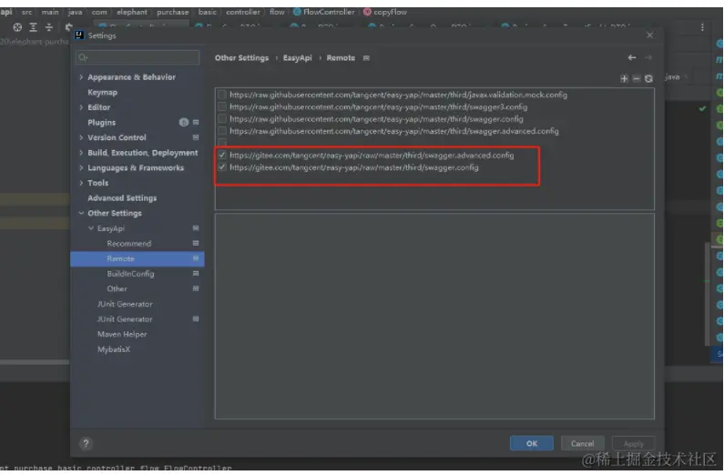
Task: Toggle githubusercontent swagger.advanced.config checkbox
Action: [x=222, y=131]
